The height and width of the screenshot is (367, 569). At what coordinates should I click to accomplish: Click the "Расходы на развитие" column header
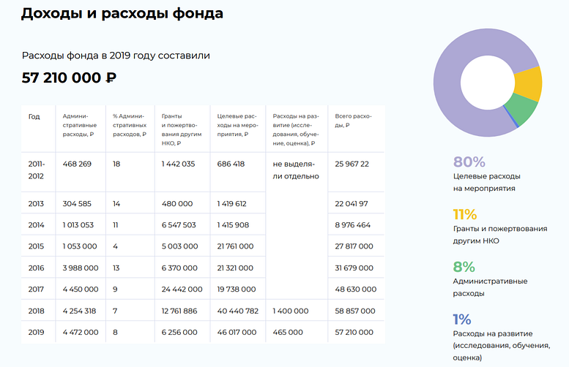[x=296, y=129]
